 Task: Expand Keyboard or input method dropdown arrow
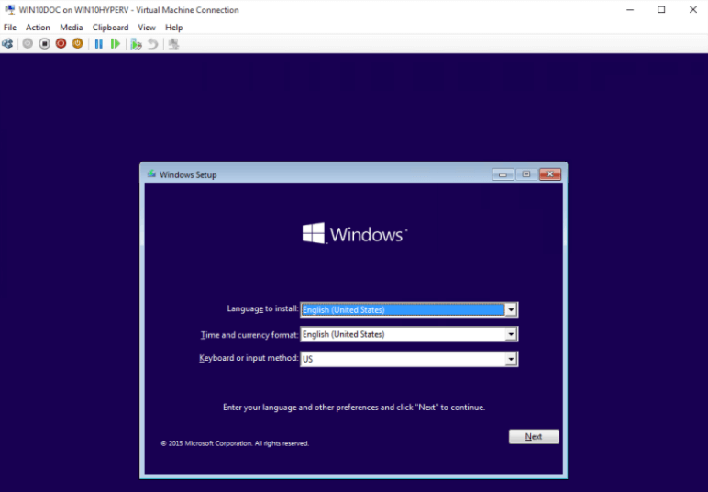tap(511, 359)
